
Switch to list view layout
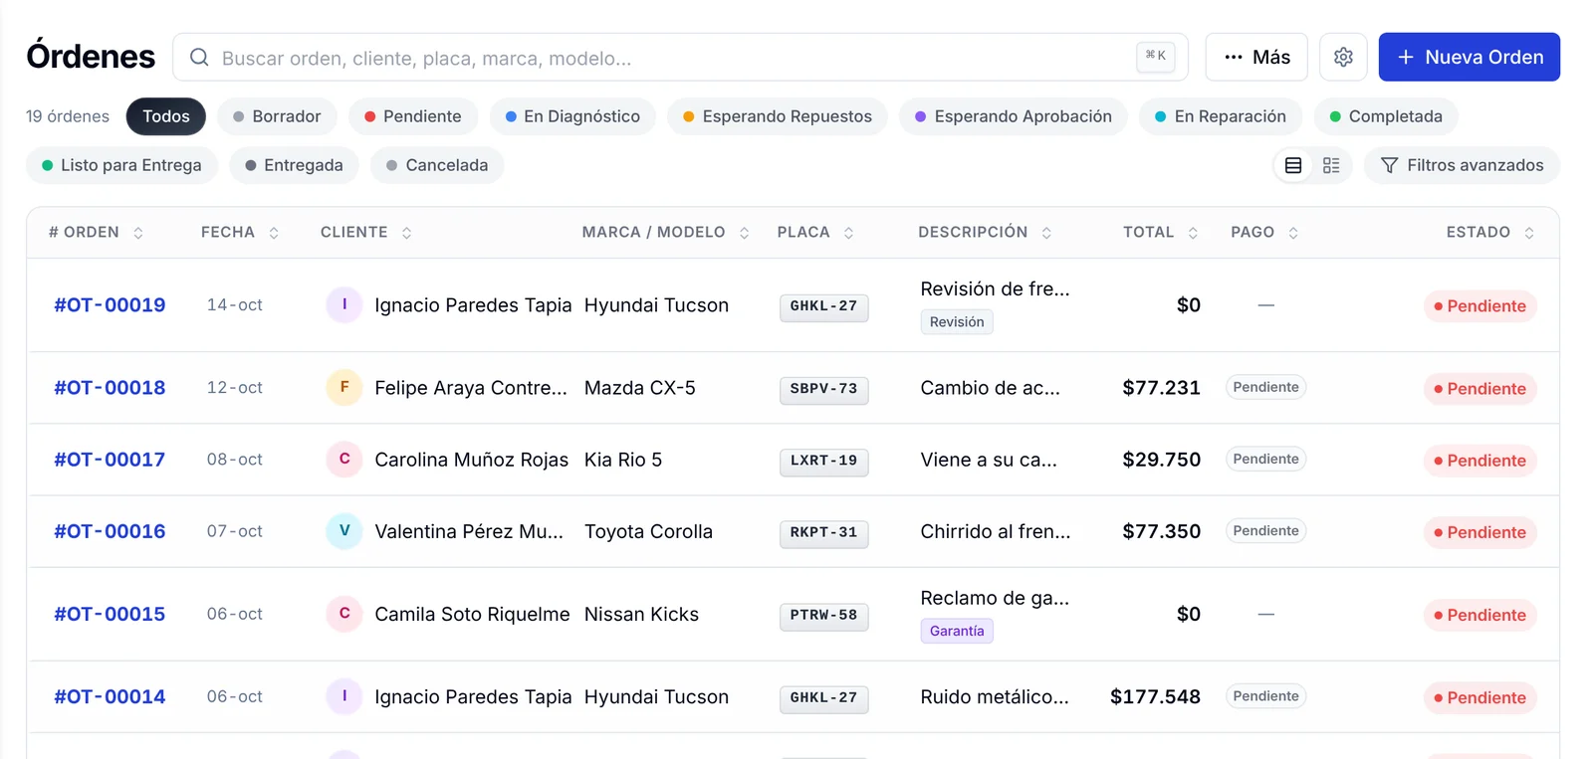(x=1293, y=165)
